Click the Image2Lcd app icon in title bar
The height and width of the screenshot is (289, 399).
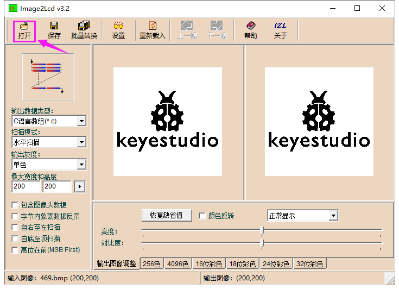(12, 8)
